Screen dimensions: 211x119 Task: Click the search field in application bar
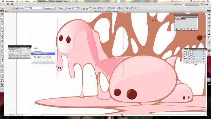click(192, 4)
